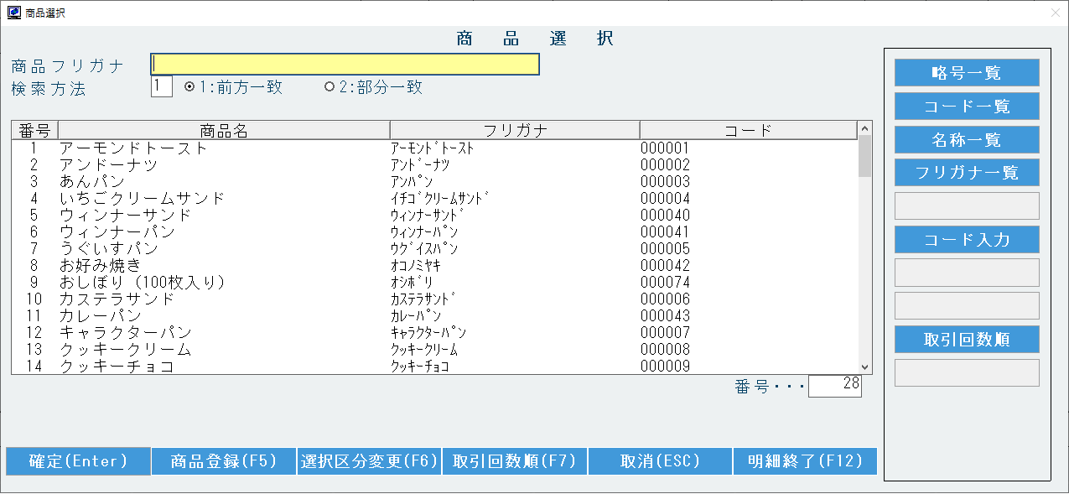Open the コード一覧 list

(967, 107)
